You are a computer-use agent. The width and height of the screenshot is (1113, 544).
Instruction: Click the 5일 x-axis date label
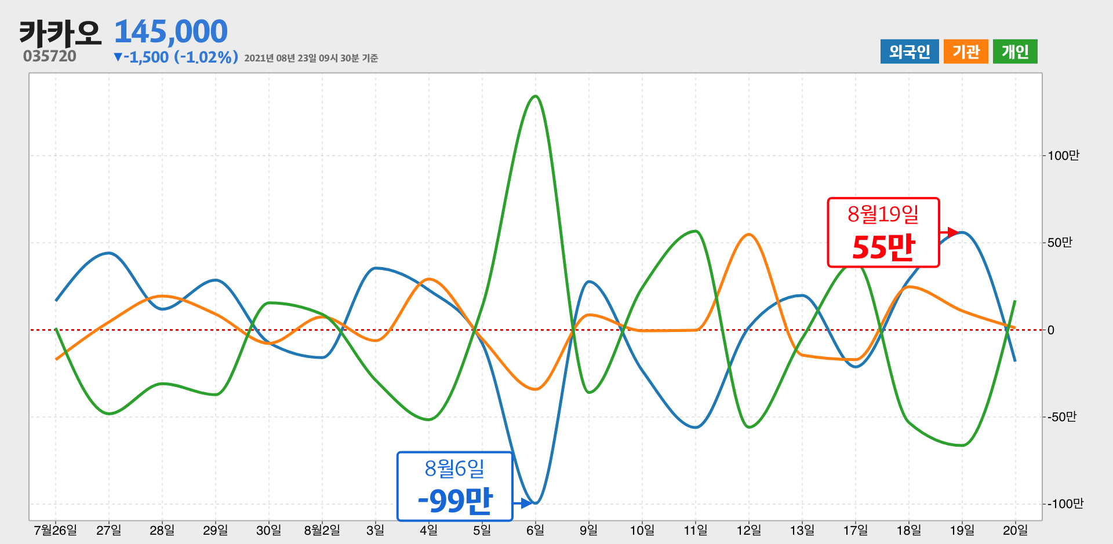pos(482,530)
